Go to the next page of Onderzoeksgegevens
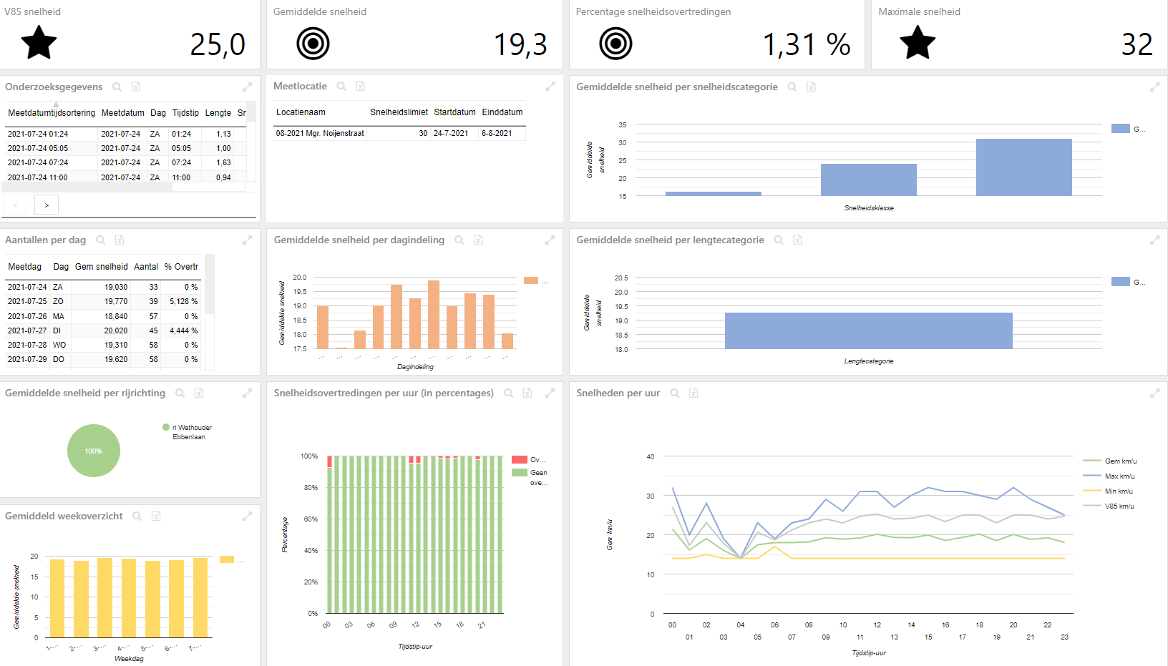The image size is (1168, 666). coord(47,205)
